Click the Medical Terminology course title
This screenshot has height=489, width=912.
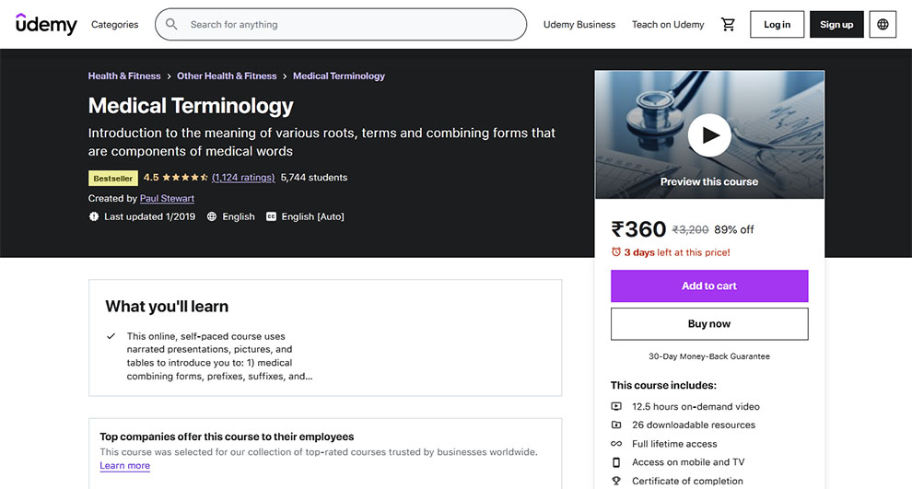pos(191,106)
